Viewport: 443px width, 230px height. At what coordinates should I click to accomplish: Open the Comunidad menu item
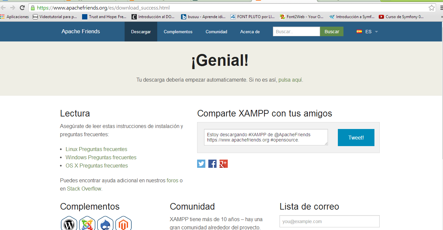pyautogui.click(x=216, y=32)
